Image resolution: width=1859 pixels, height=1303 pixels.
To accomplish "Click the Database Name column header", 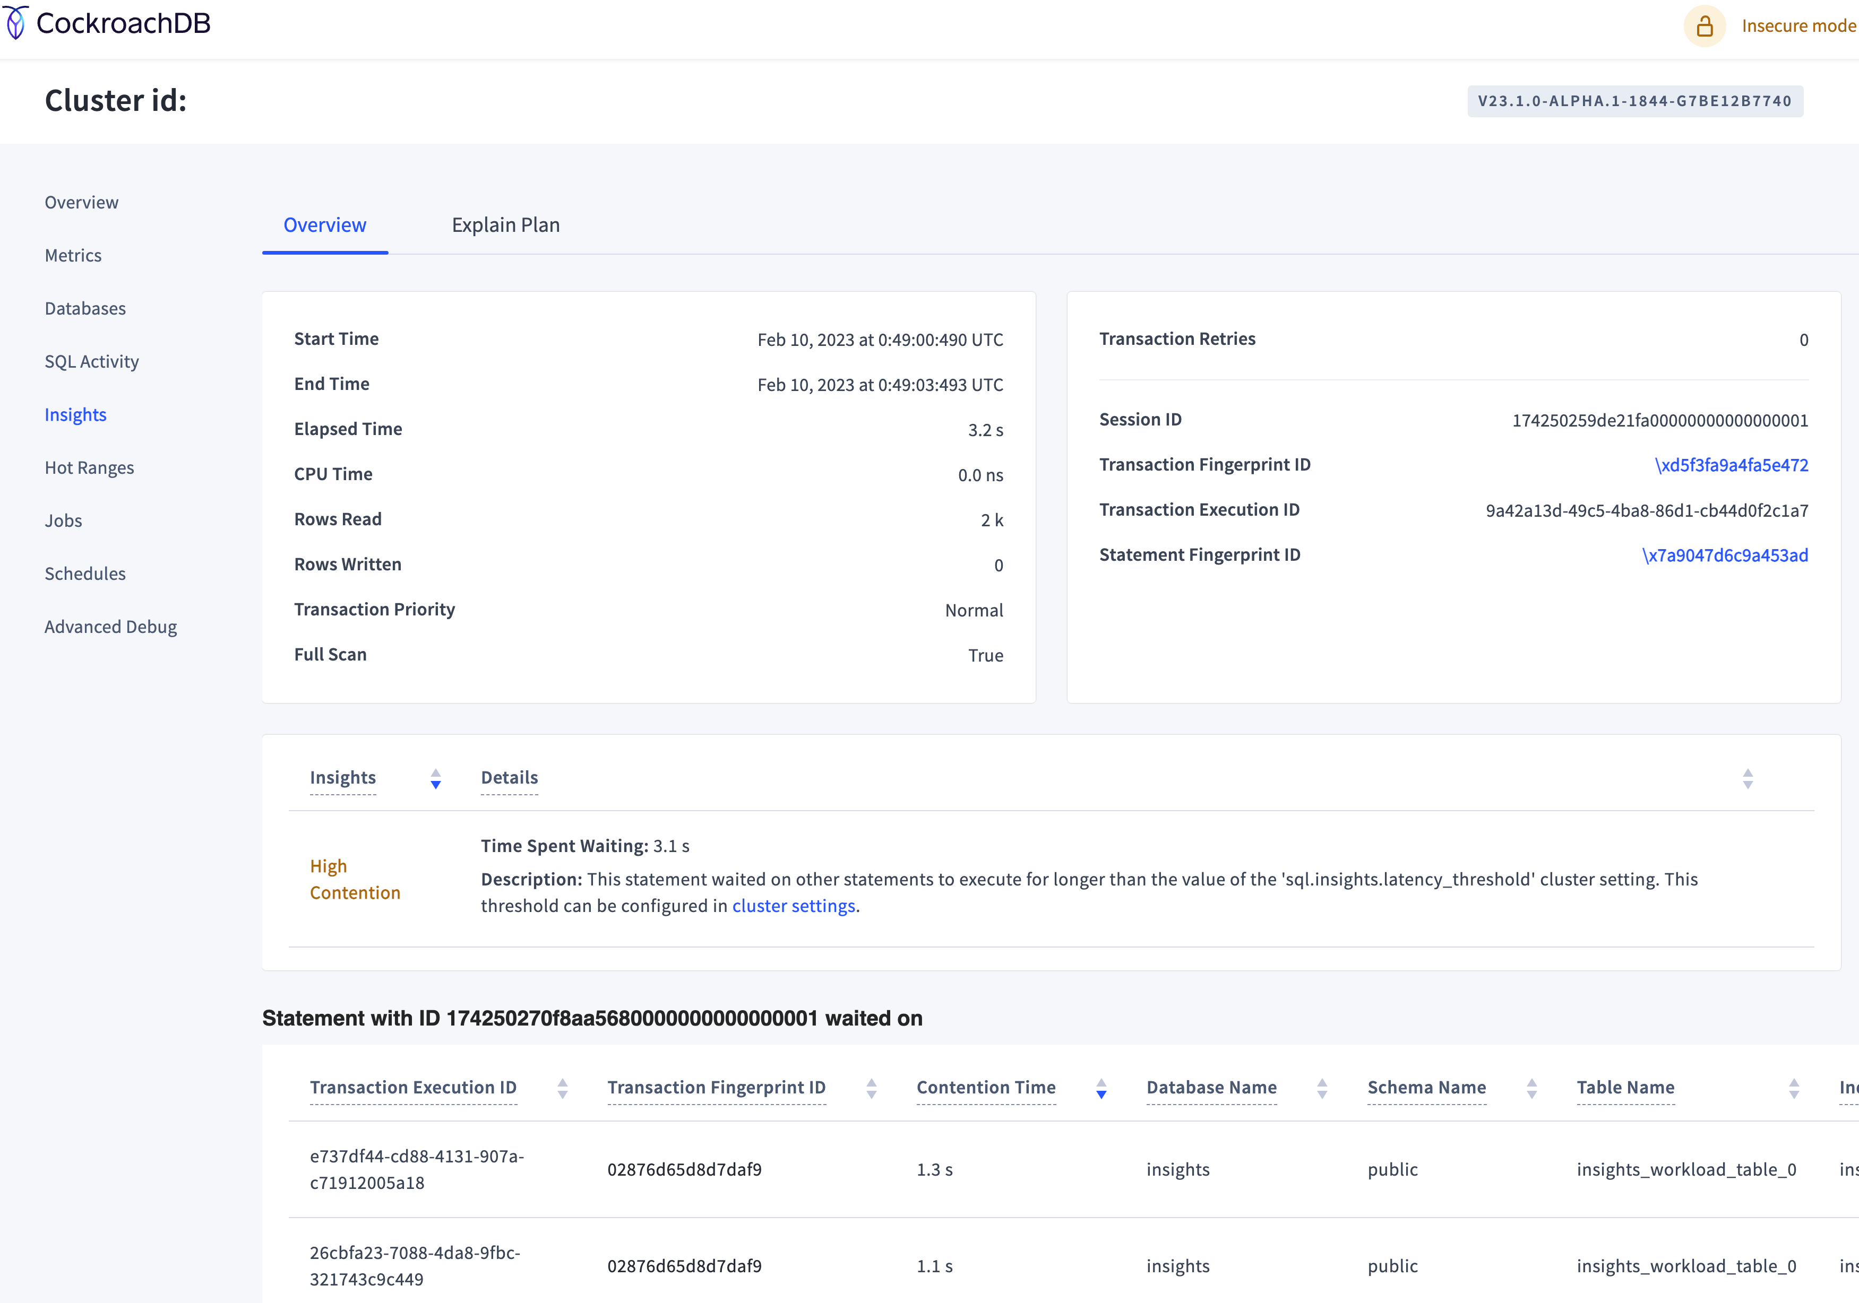I will coord(1211,1088).
